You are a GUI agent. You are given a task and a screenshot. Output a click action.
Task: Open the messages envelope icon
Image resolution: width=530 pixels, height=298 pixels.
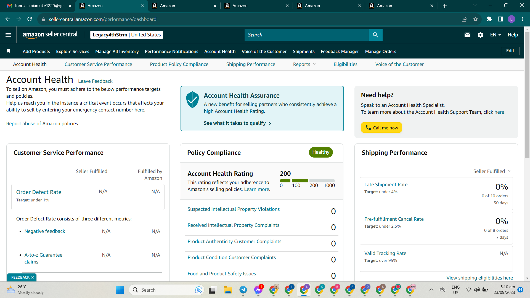pos(467,35)
